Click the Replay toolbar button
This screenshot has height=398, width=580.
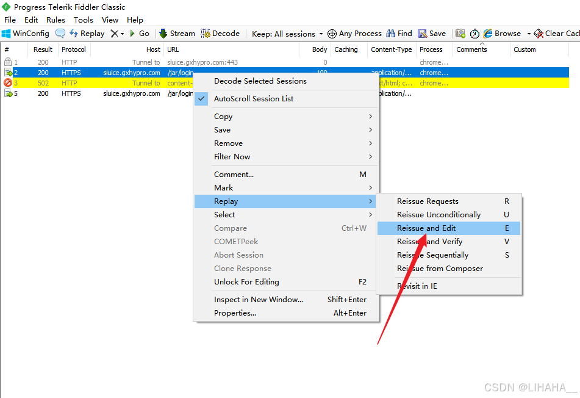click(87, 34)
